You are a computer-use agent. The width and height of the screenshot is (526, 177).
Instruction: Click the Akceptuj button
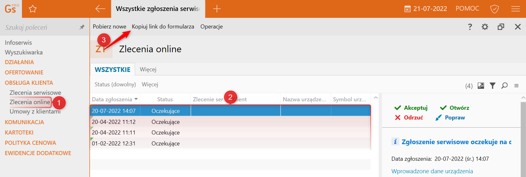pos(411,108)
